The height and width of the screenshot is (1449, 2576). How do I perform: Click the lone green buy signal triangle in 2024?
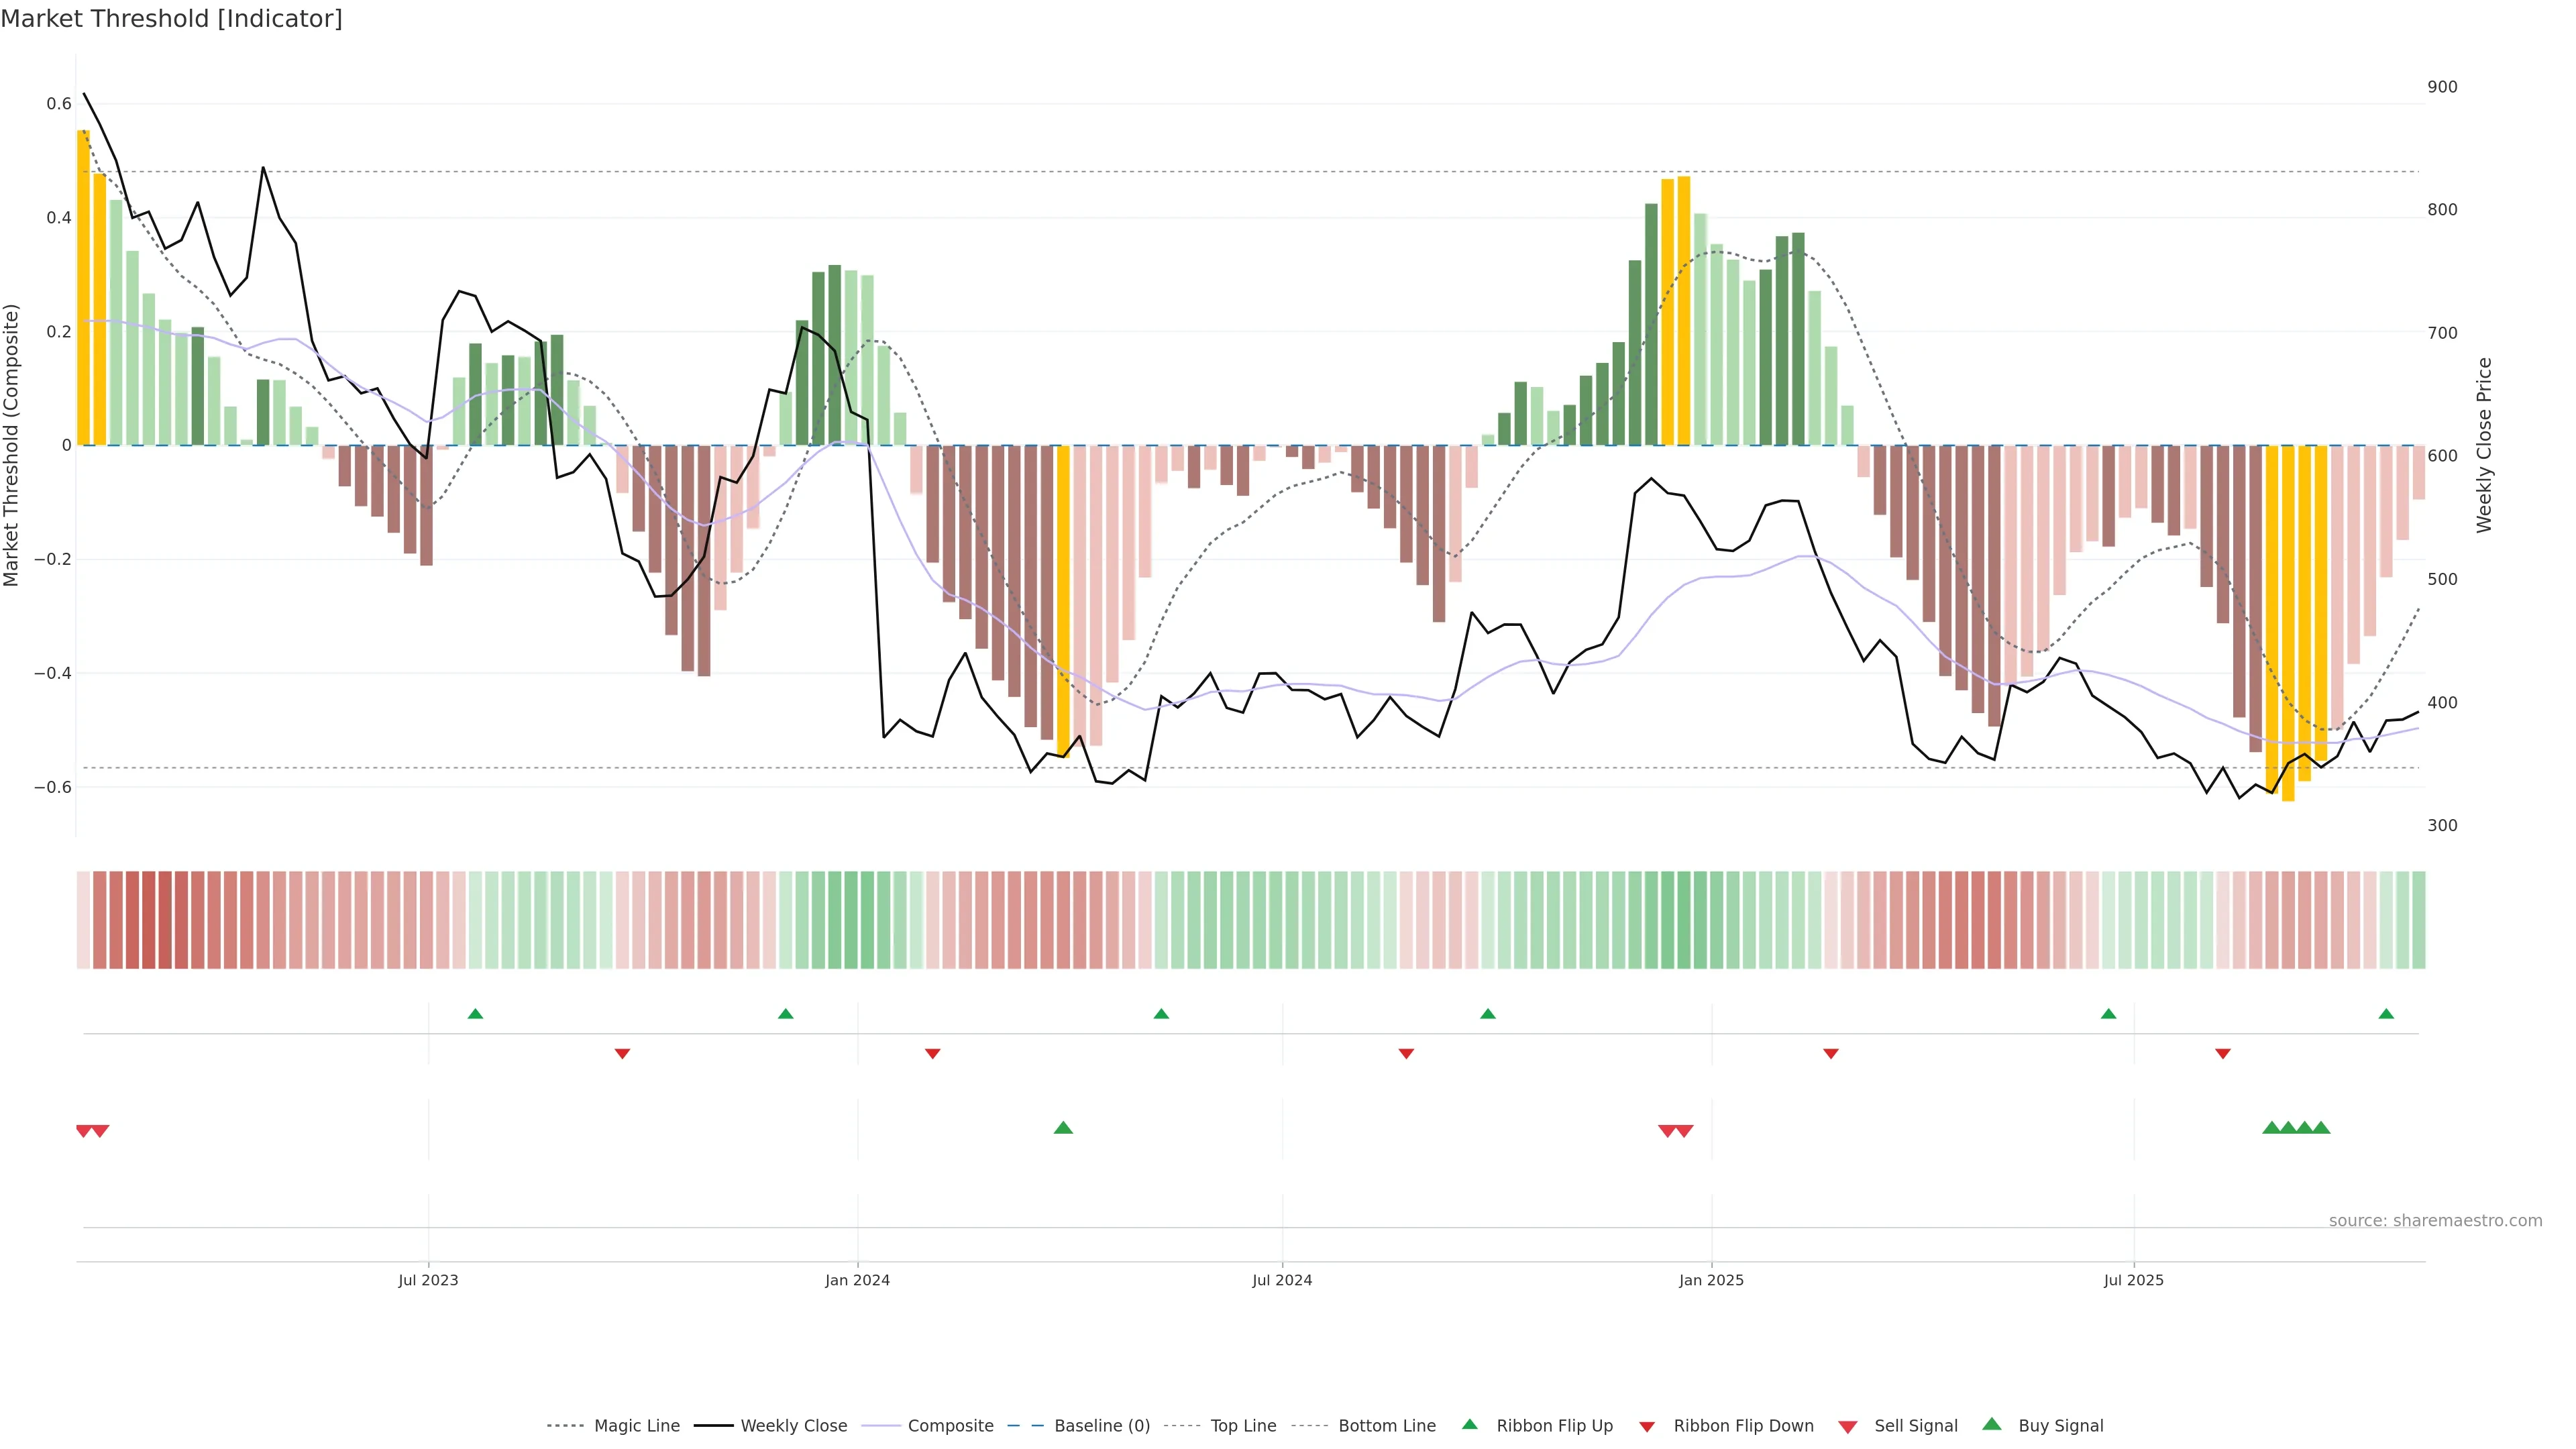1063,1128
